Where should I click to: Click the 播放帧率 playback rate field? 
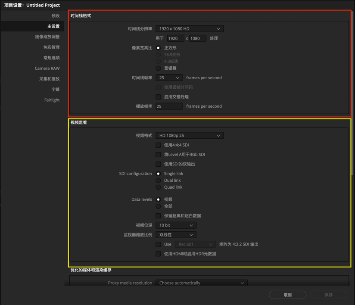[x=169, y=106]
